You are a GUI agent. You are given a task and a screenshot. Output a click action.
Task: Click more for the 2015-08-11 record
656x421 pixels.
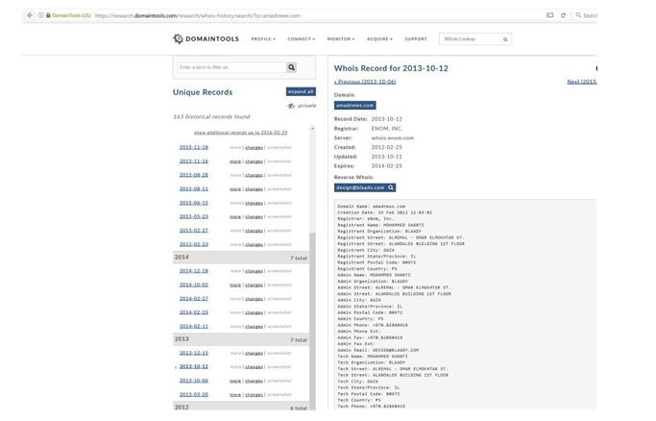pyautogui.click(x=235, y=189)
